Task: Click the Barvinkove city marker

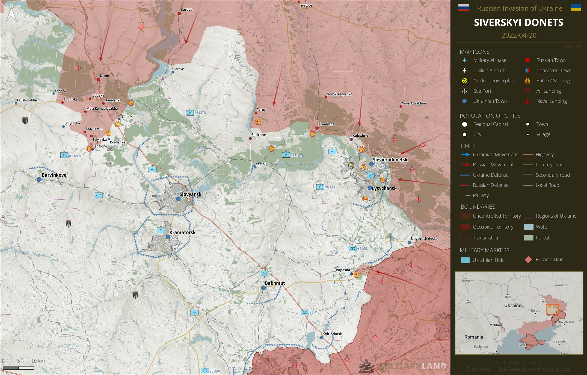Action: point(39,179)
